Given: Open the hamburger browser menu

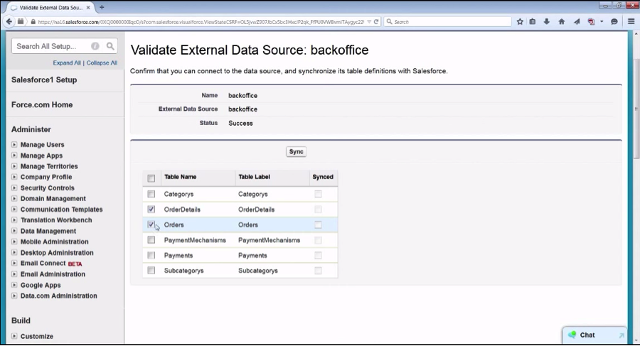Looking at the screenshot, I should [631, 21].
